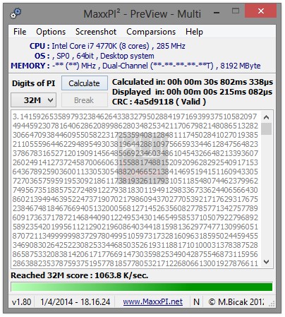Image resolution: width=285 pixels, height=317 pixels.
Task: Click the scrollbar up arrow
Action: (x=266, y=117)
